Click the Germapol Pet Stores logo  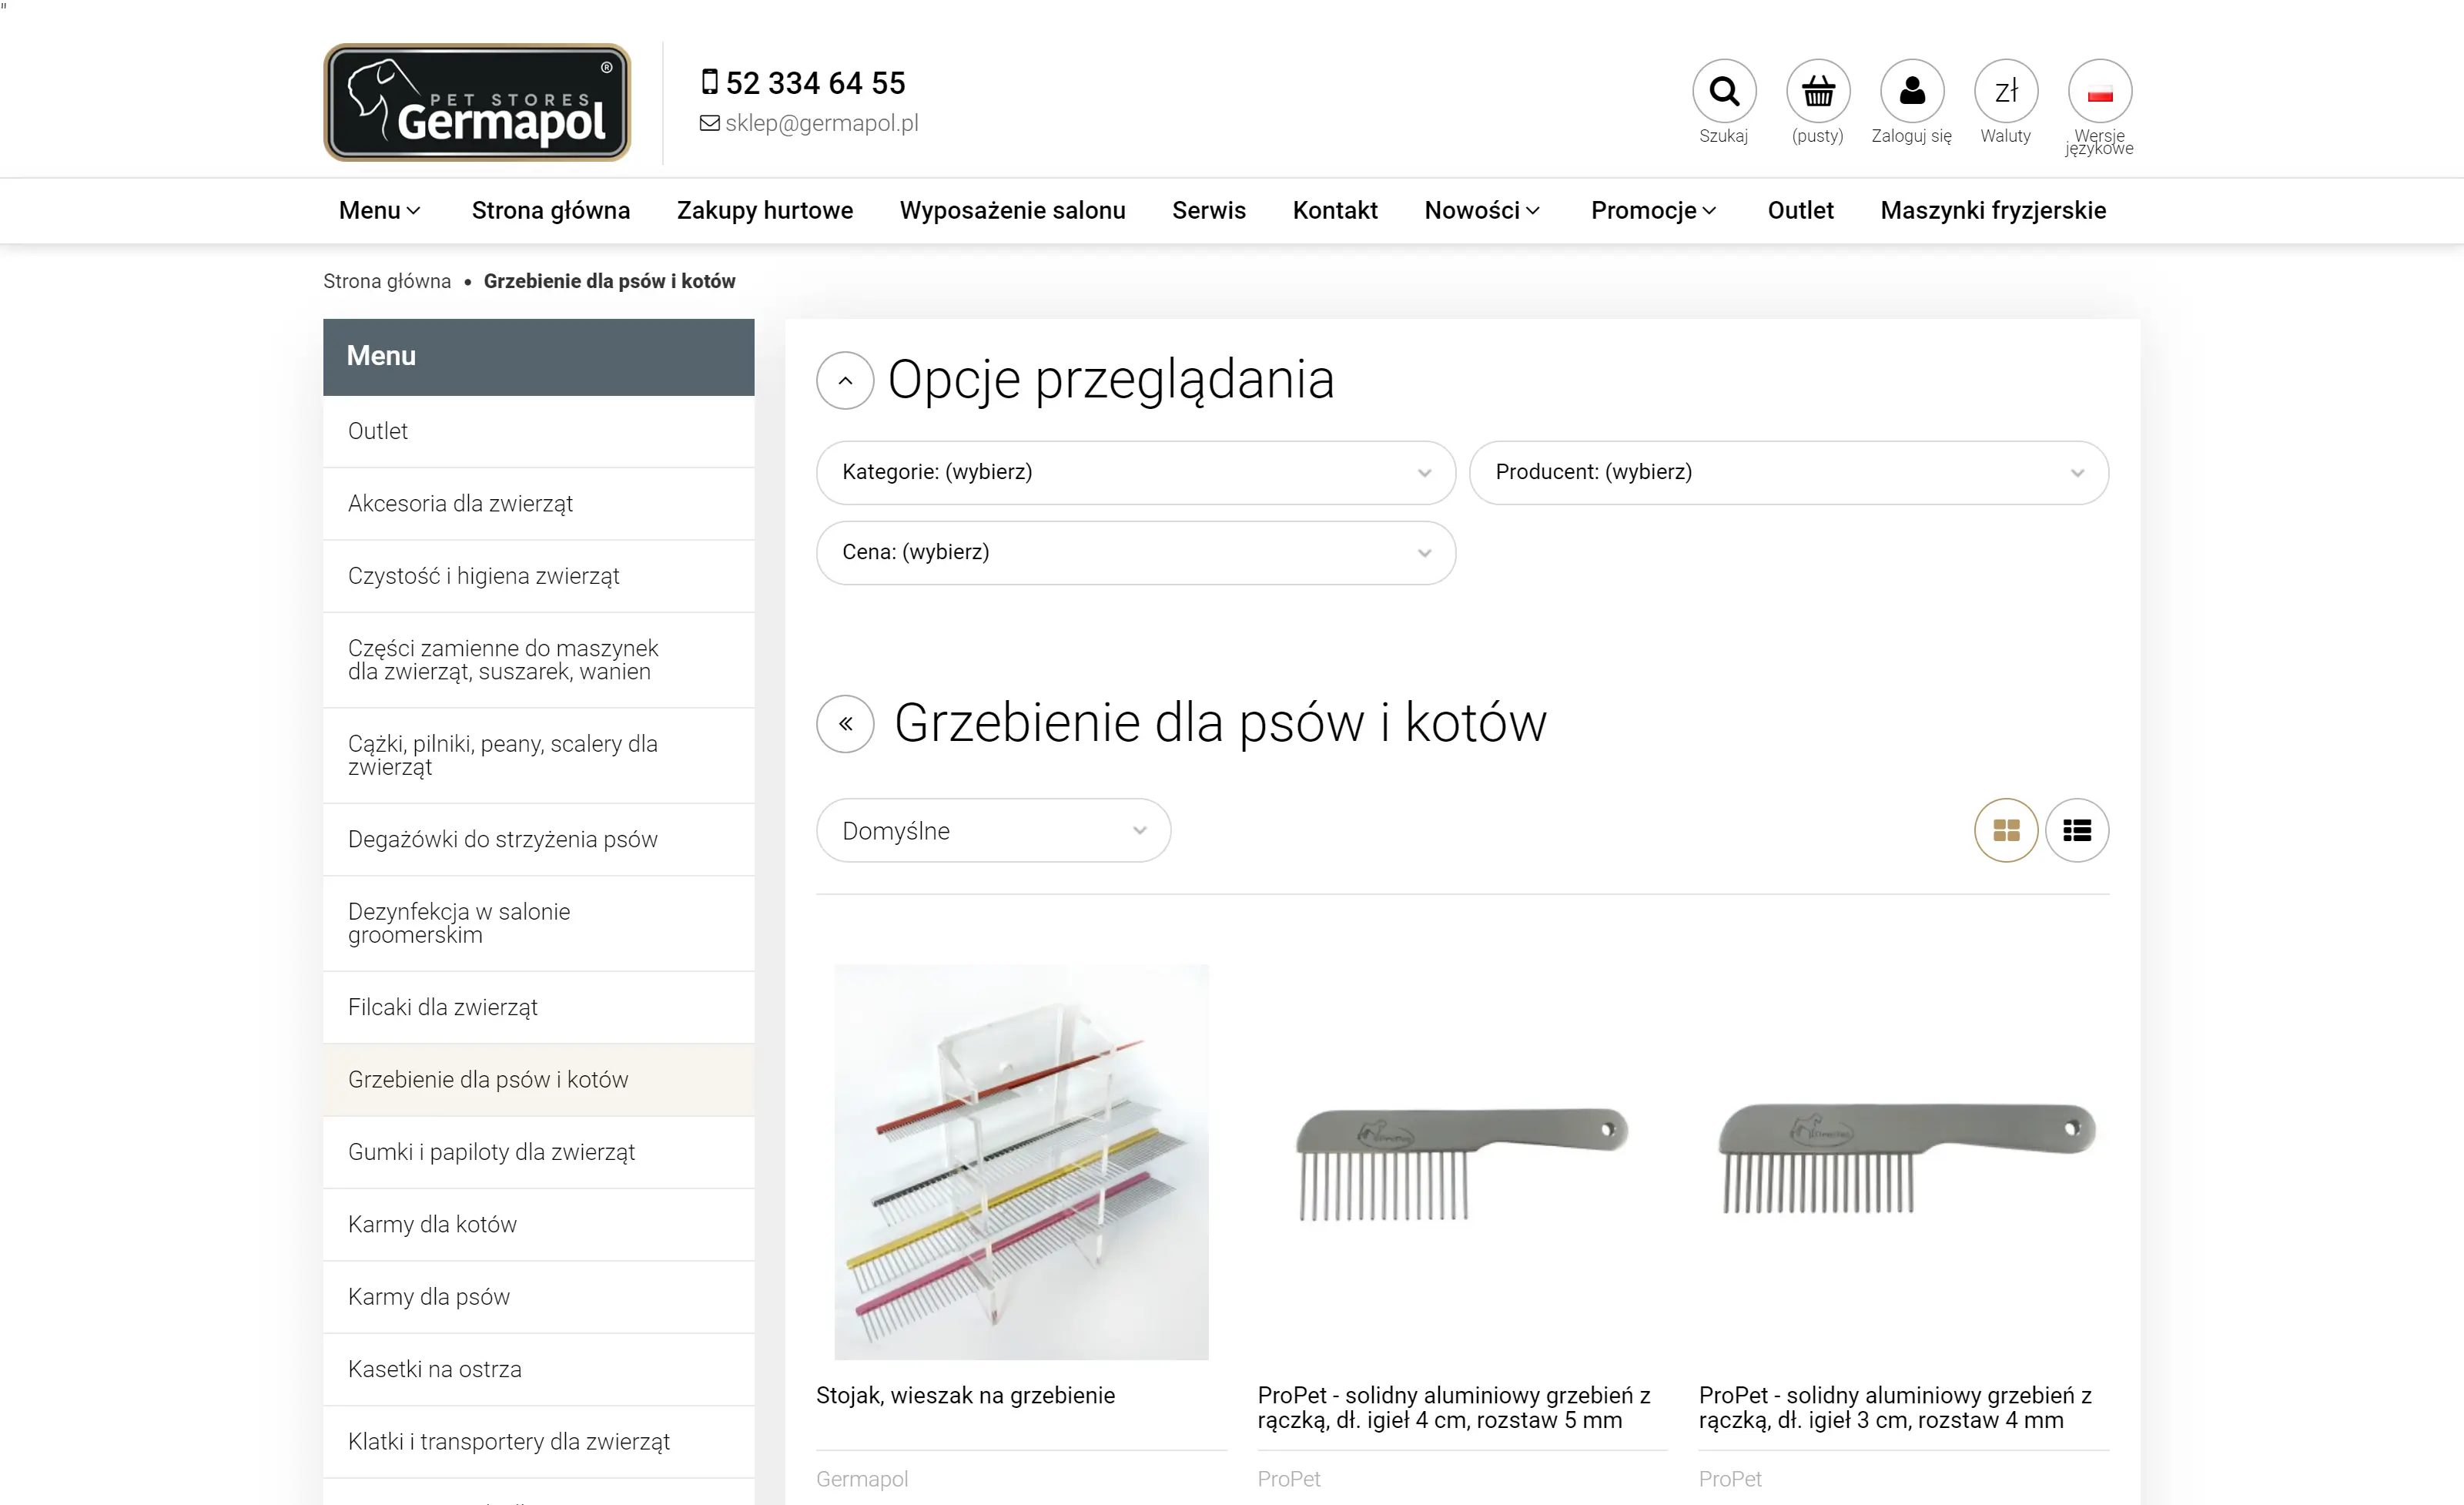tap(477, 102)
